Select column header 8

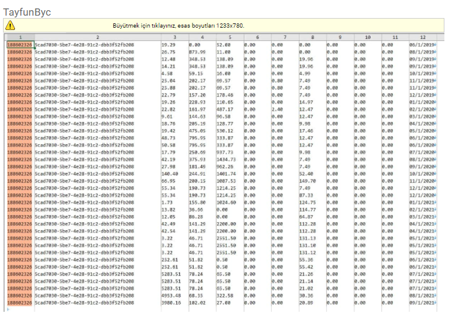(312, 37)
